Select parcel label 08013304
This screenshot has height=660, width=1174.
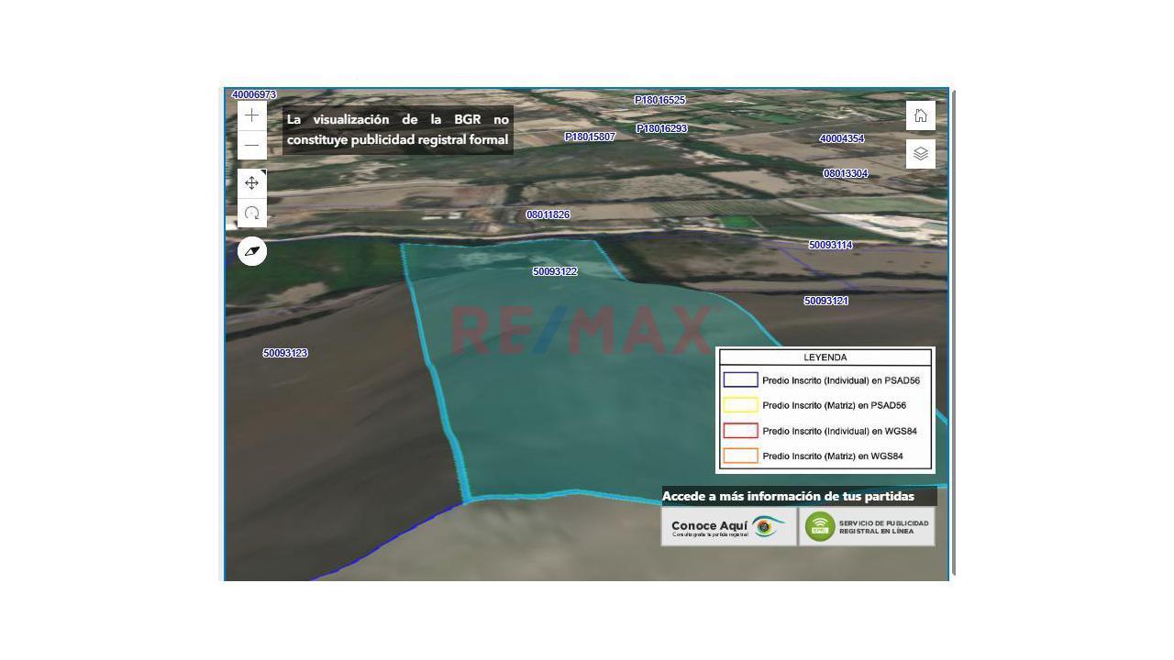pyautogui.click(x=846, y=173)
